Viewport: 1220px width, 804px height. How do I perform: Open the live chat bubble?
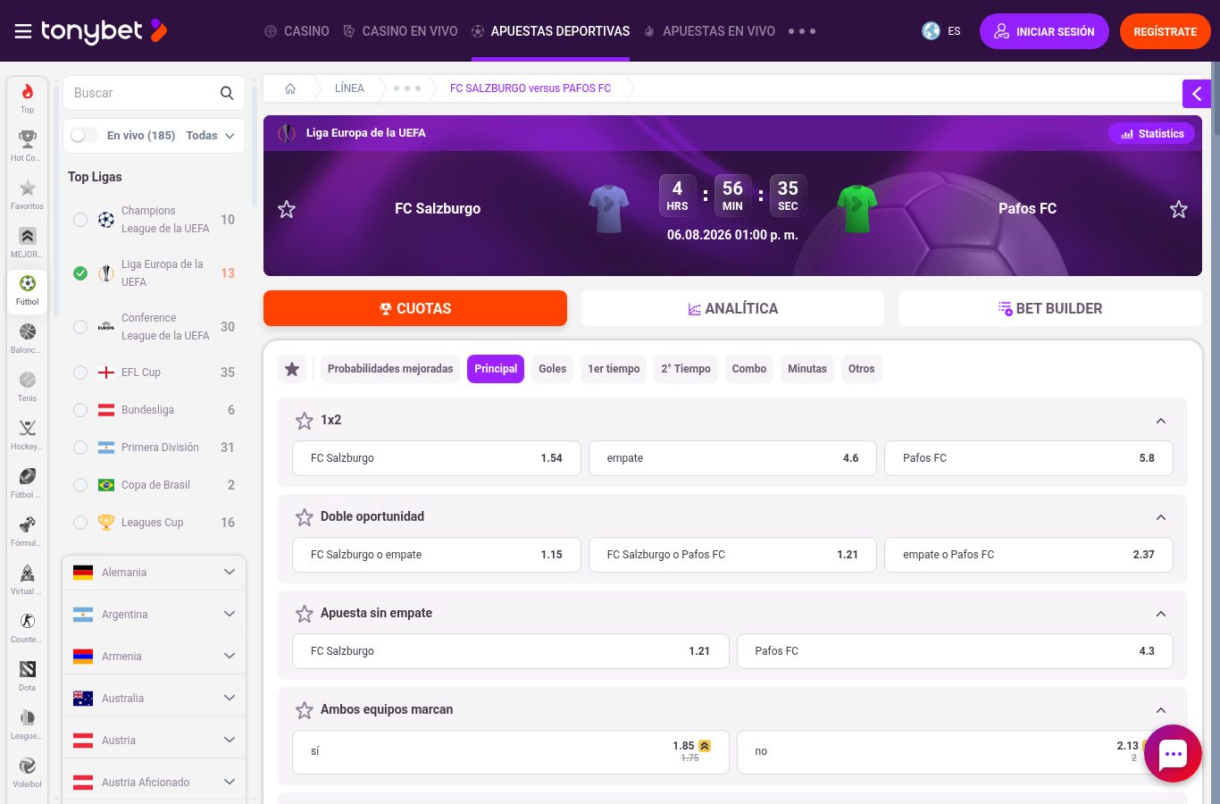coord(1173,754)
